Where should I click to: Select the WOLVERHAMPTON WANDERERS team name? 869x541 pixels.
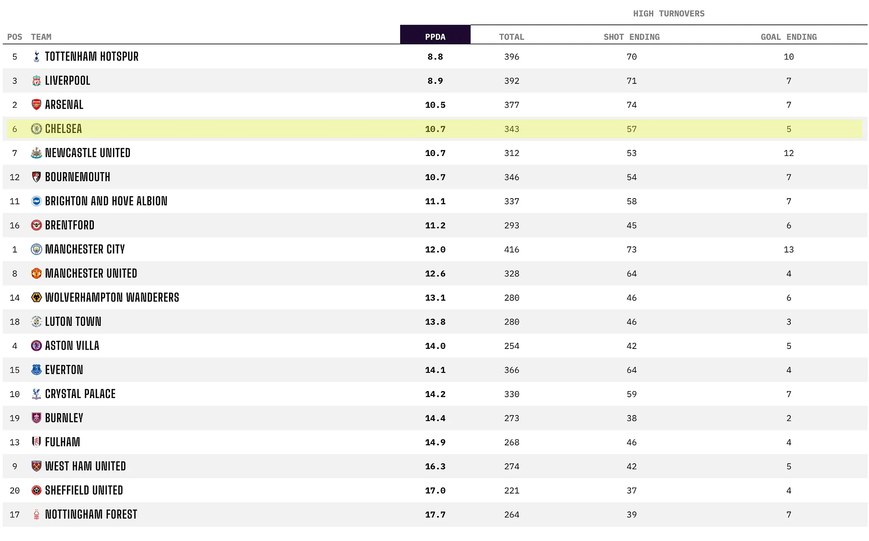112,298
